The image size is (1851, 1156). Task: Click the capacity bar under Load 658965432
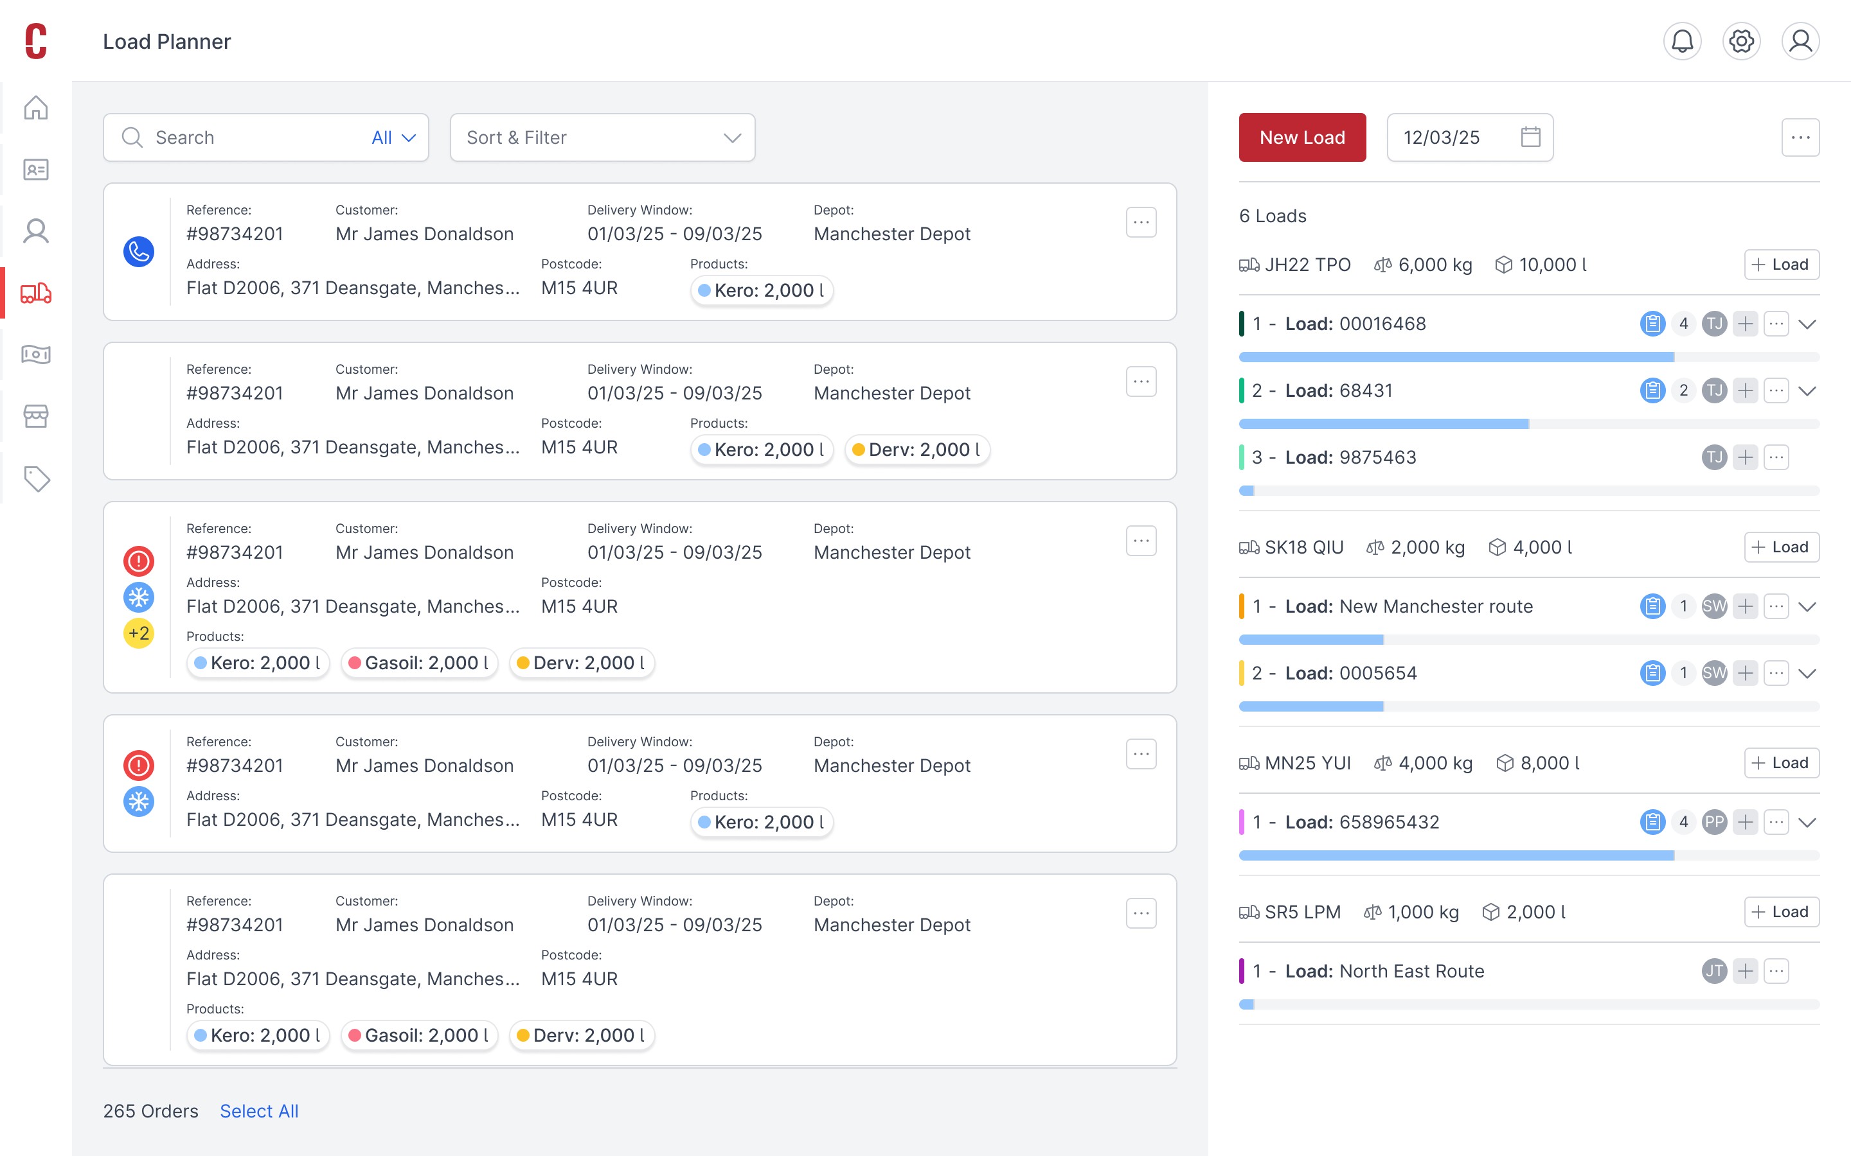click(x=1529, y=855)
